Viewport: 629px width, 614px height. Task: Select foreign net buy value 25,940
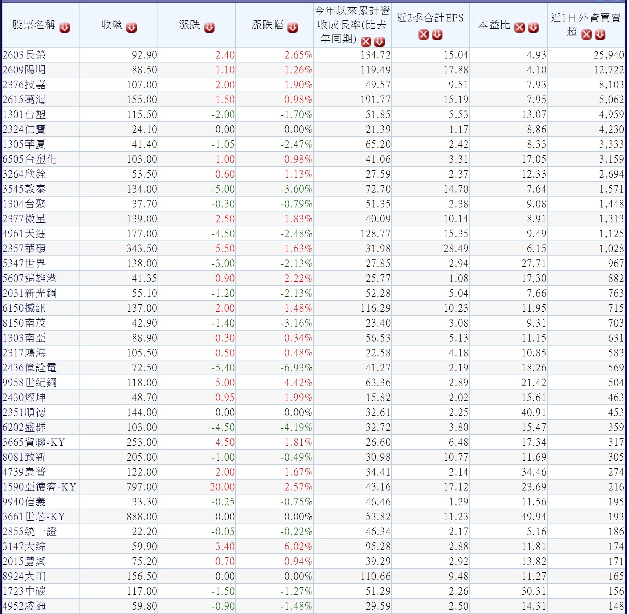609,55
